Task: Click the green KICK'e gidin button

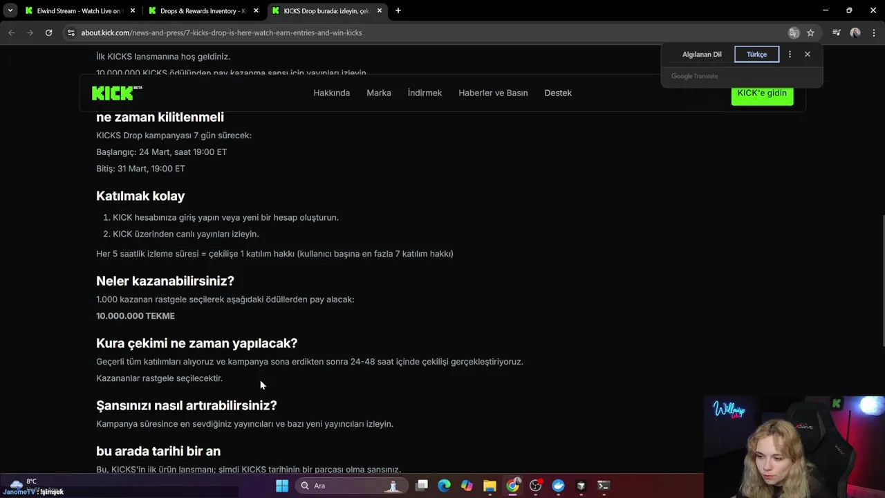Action: click(762, 94)
